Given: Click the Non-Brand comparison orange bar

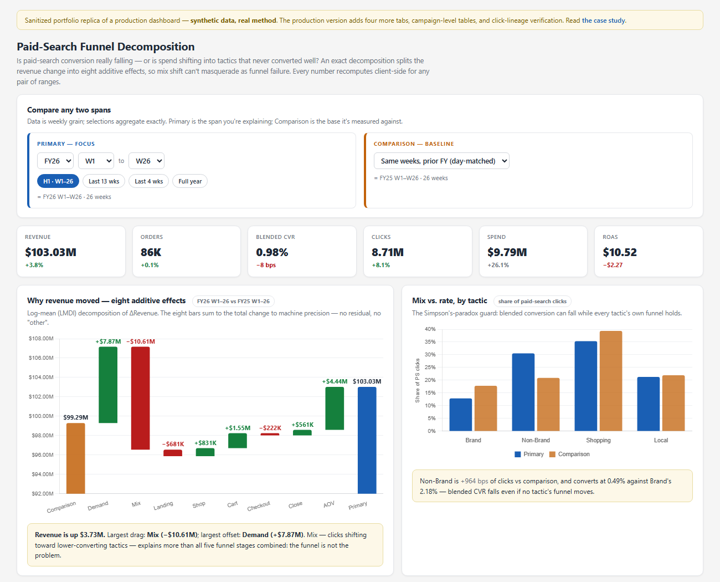Looking at the screenshot, I should point(548,405).
